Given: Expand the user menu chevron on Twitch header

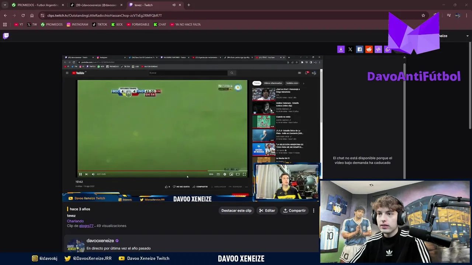Looking at the screenshot, I should (x=468, y=36).
